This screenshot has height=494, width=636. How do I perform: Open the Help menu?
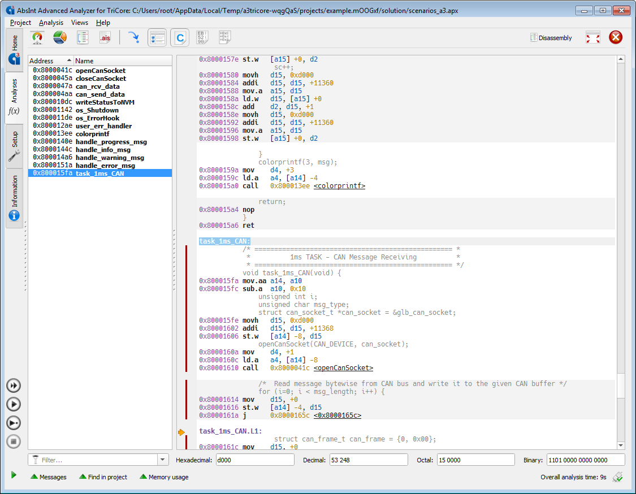coord(103,23)
